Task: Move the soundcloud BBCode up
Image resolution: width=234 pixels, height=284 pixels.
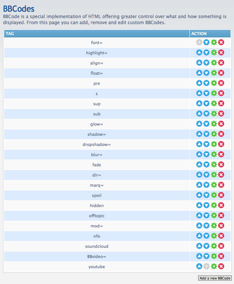Action: click(x=199, y=246)
